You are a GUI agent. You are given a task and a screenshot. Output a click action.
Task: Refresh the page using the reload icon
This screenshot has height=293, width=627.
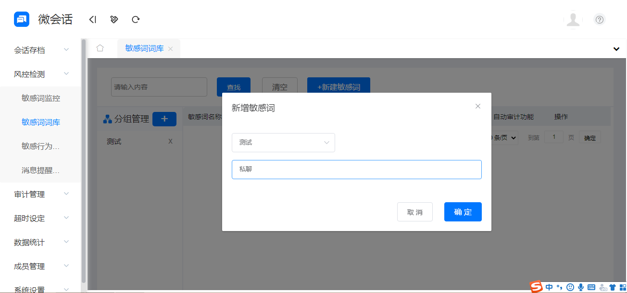(136, 19)
